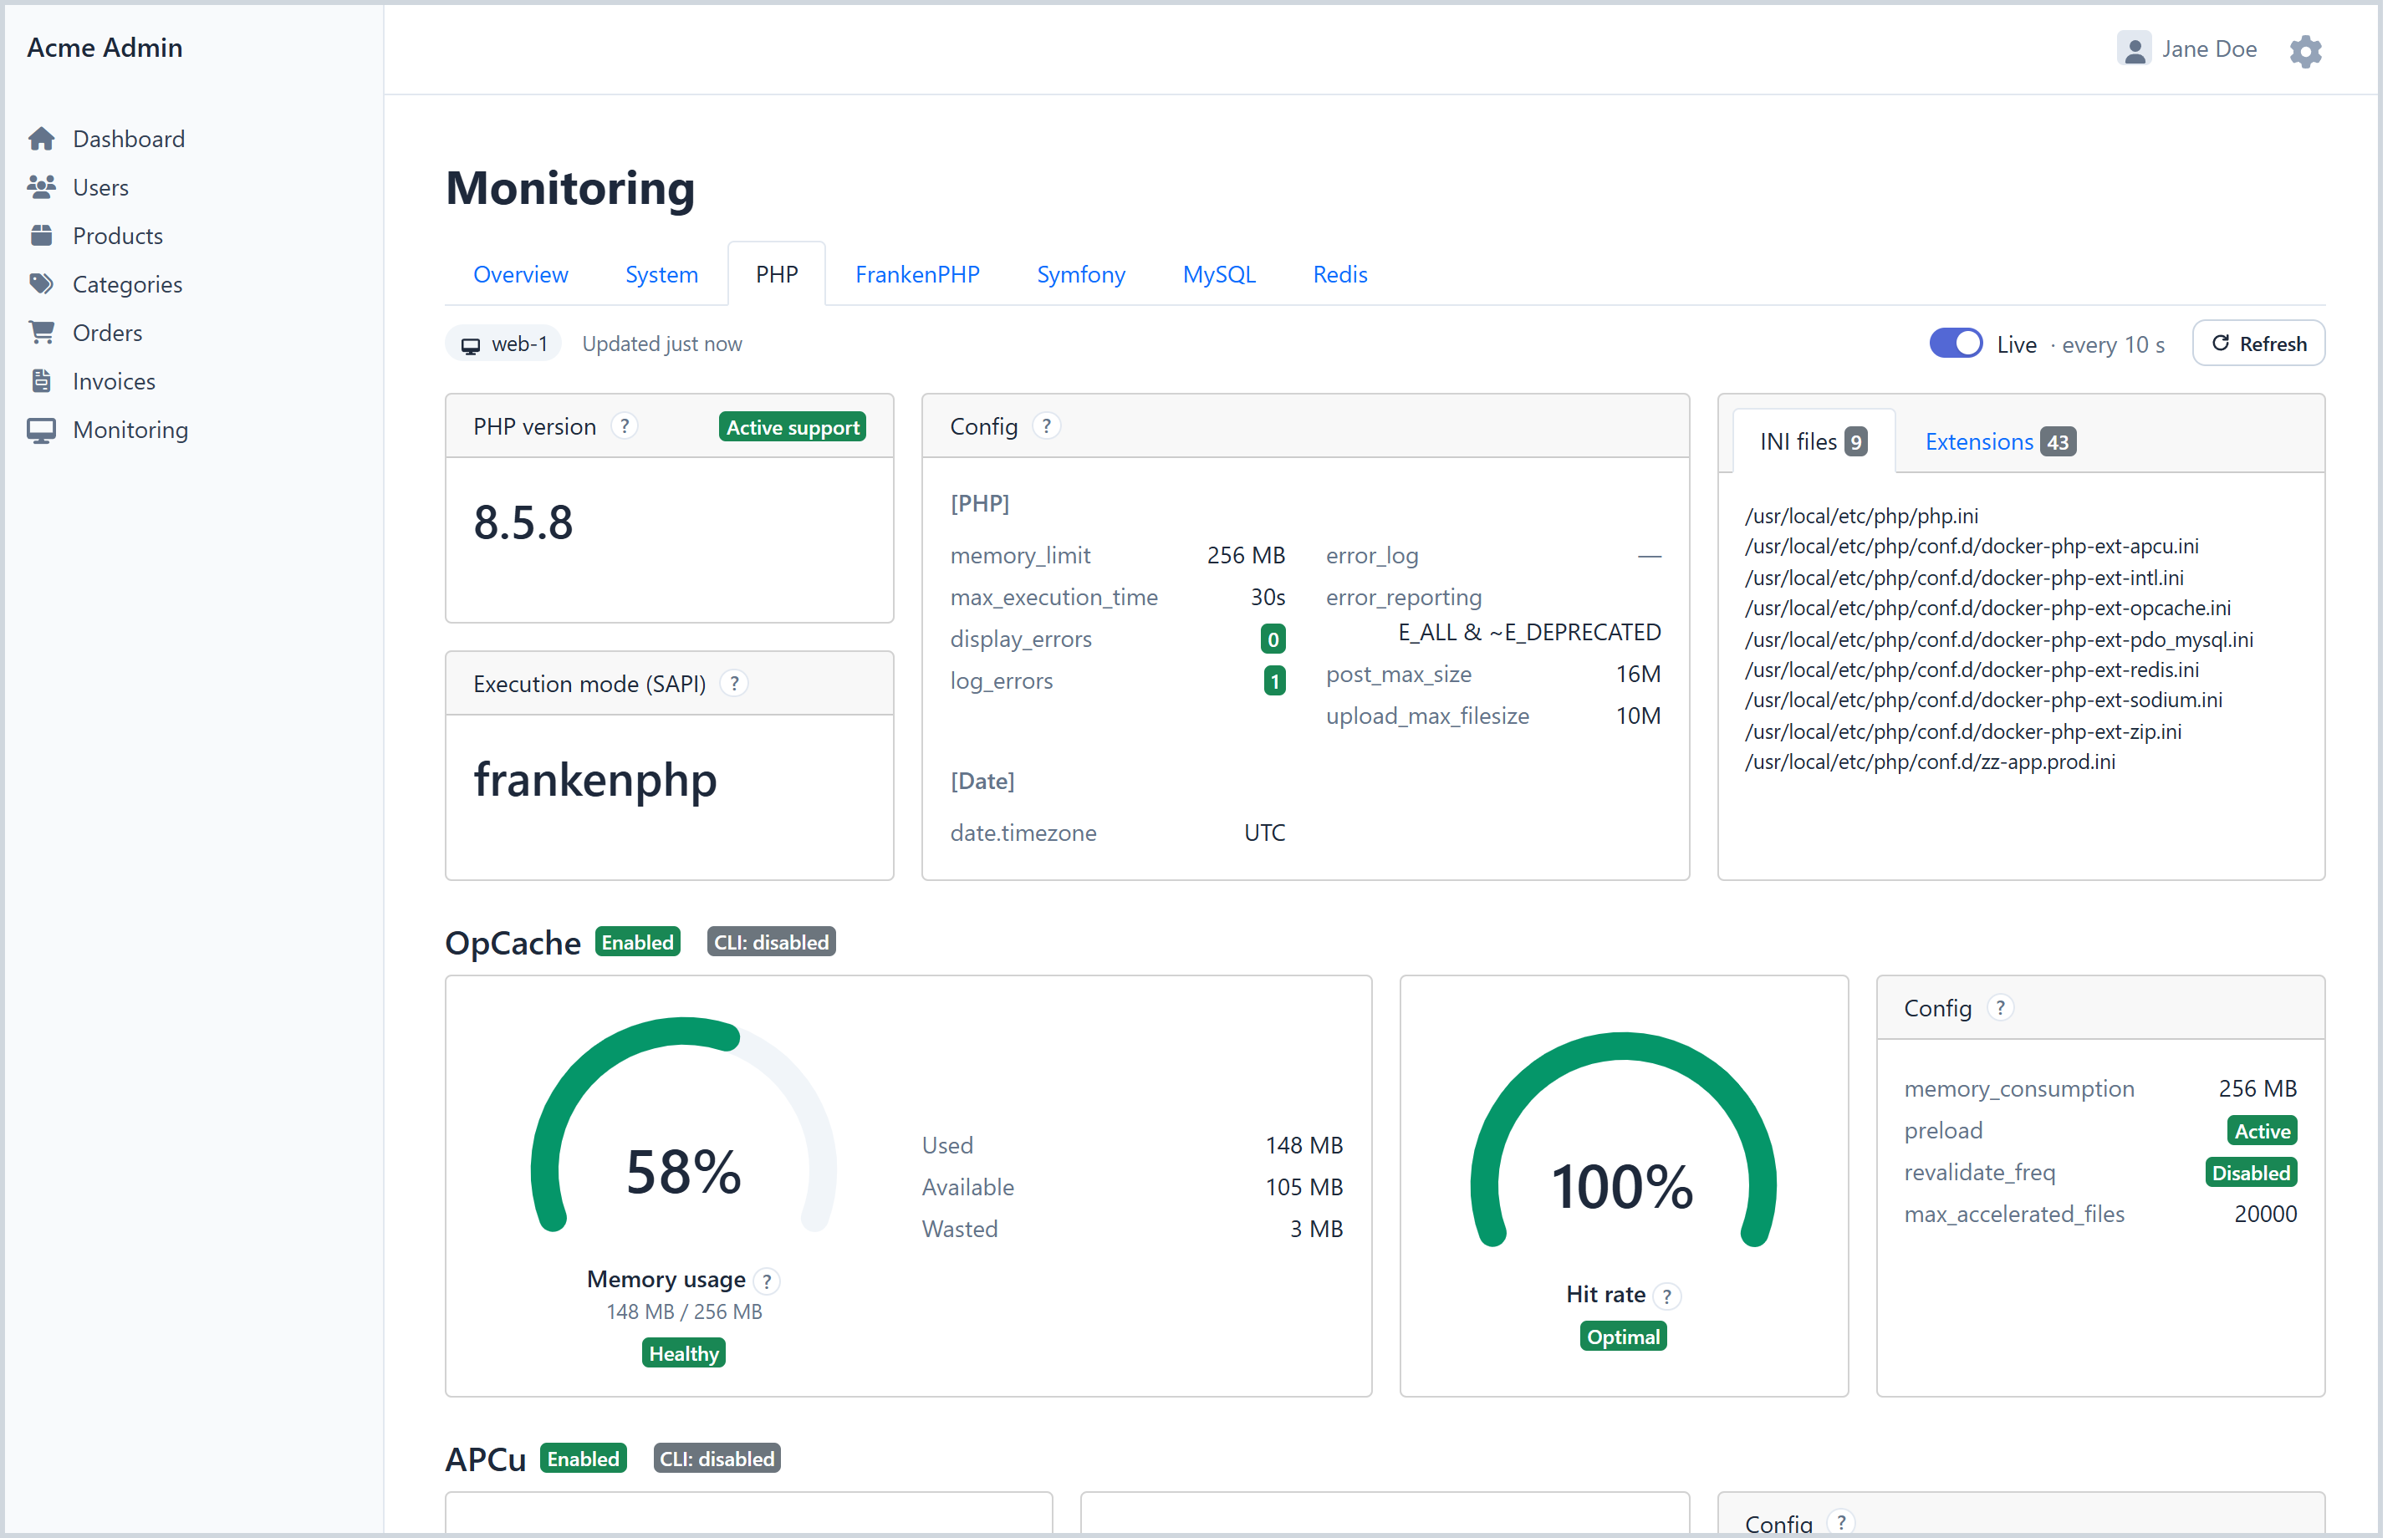Click the zz-app.prod.ini file path
Image resolution: width=2408 pixels, height=1538 pixels.
[x=1929, y=762]
